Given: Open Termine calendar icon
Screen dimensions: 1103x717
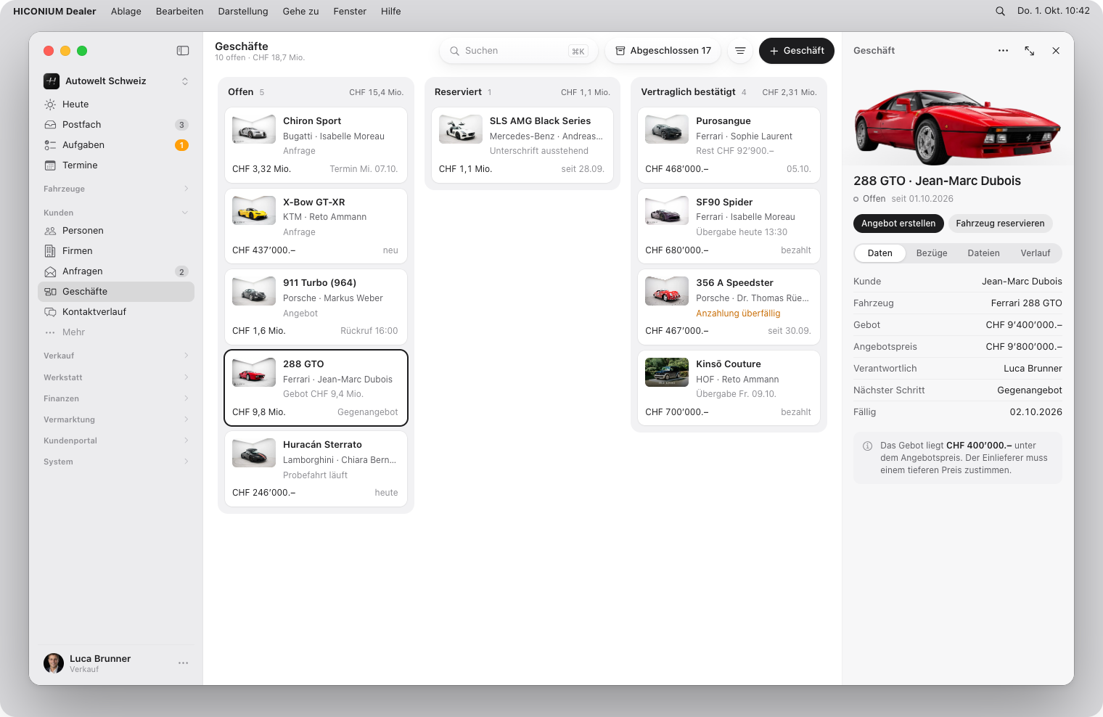Looking at the screenshot, I should click(x=50, y=165).
